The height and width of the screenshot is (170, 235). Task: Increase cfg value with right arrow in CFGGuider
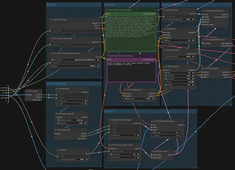(193, 40)
